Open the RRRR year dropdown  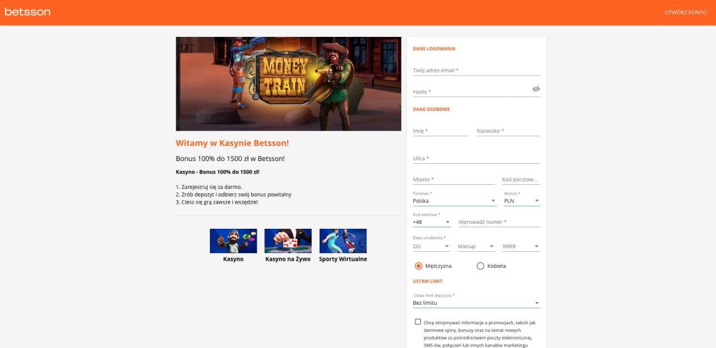(521, 246)
